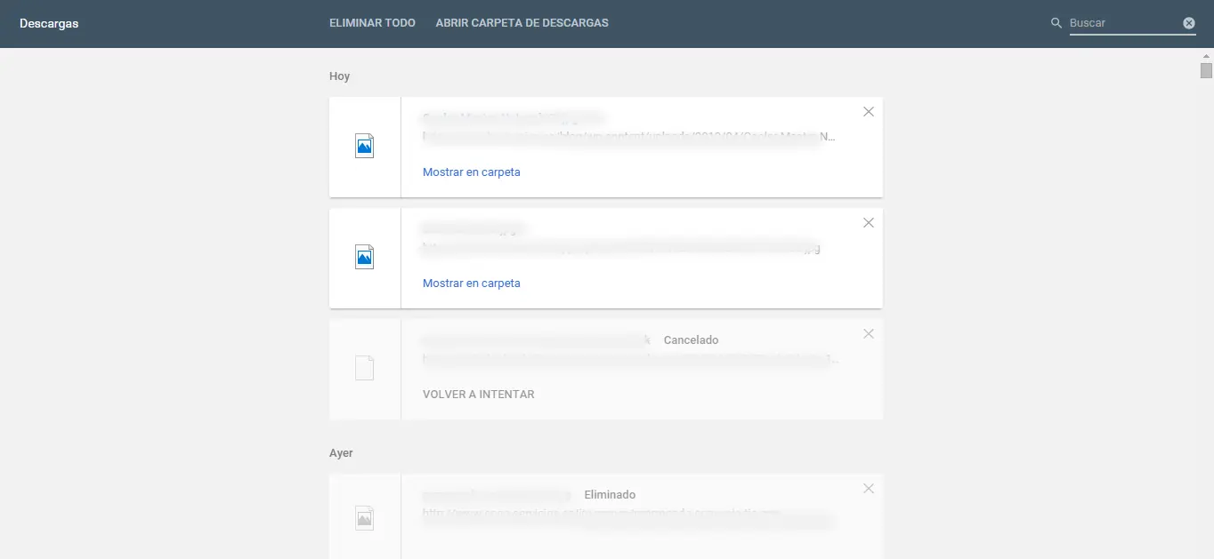Click the Ayer section header
Image resolution: width=1214 pixels, height=559 pixels.
341,453
